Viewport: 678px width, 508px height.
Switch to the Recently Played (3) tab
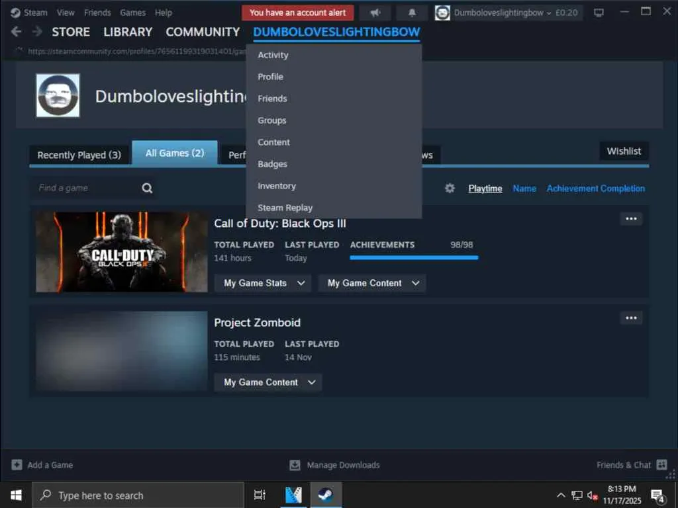(79, 155)
